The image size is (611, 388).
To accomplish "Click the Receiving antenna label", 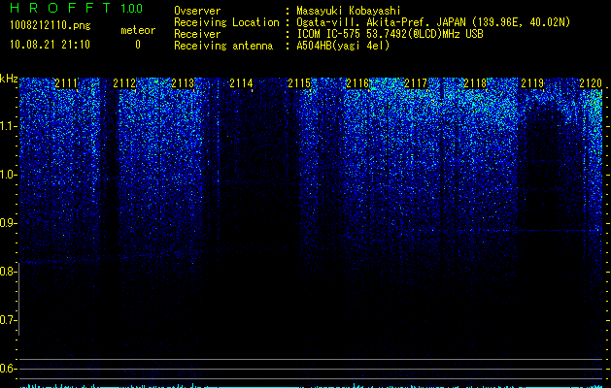I will 223,46.
